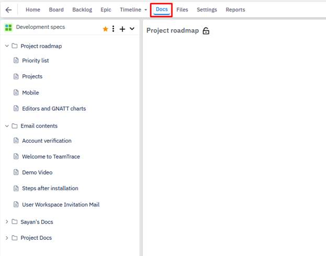326x256 pixels.
Task: Select the Sayan's Docs folder label
Action: tap(37, 222)
